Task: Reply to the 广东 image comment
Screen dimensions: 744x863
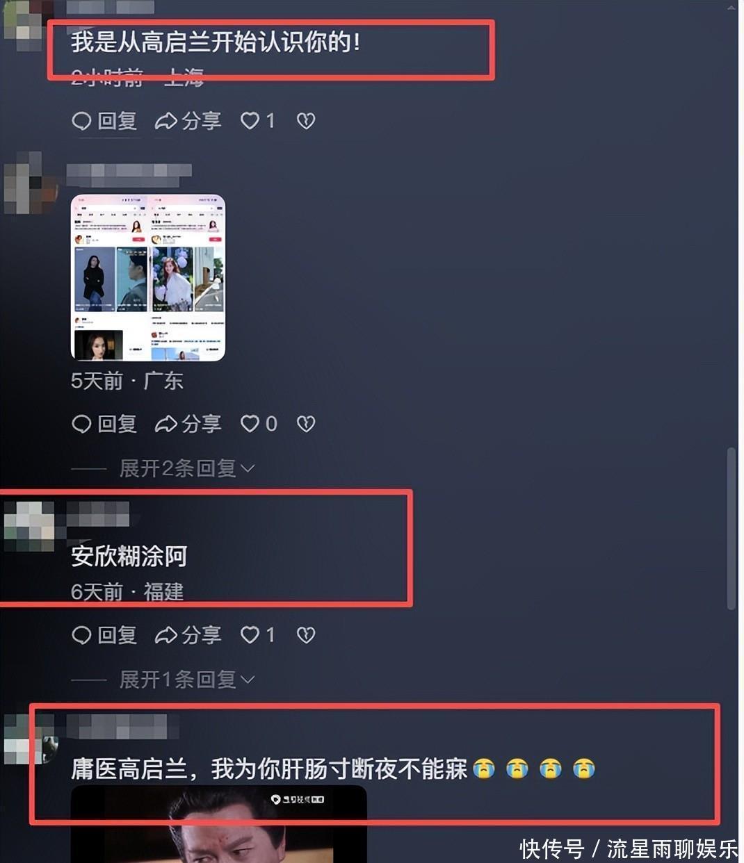Action: click(x=104, y=424)
